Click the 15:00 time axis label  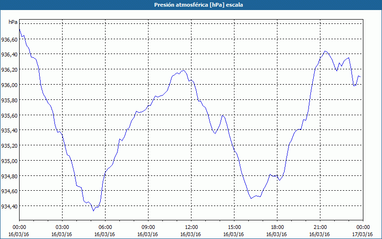234,228
